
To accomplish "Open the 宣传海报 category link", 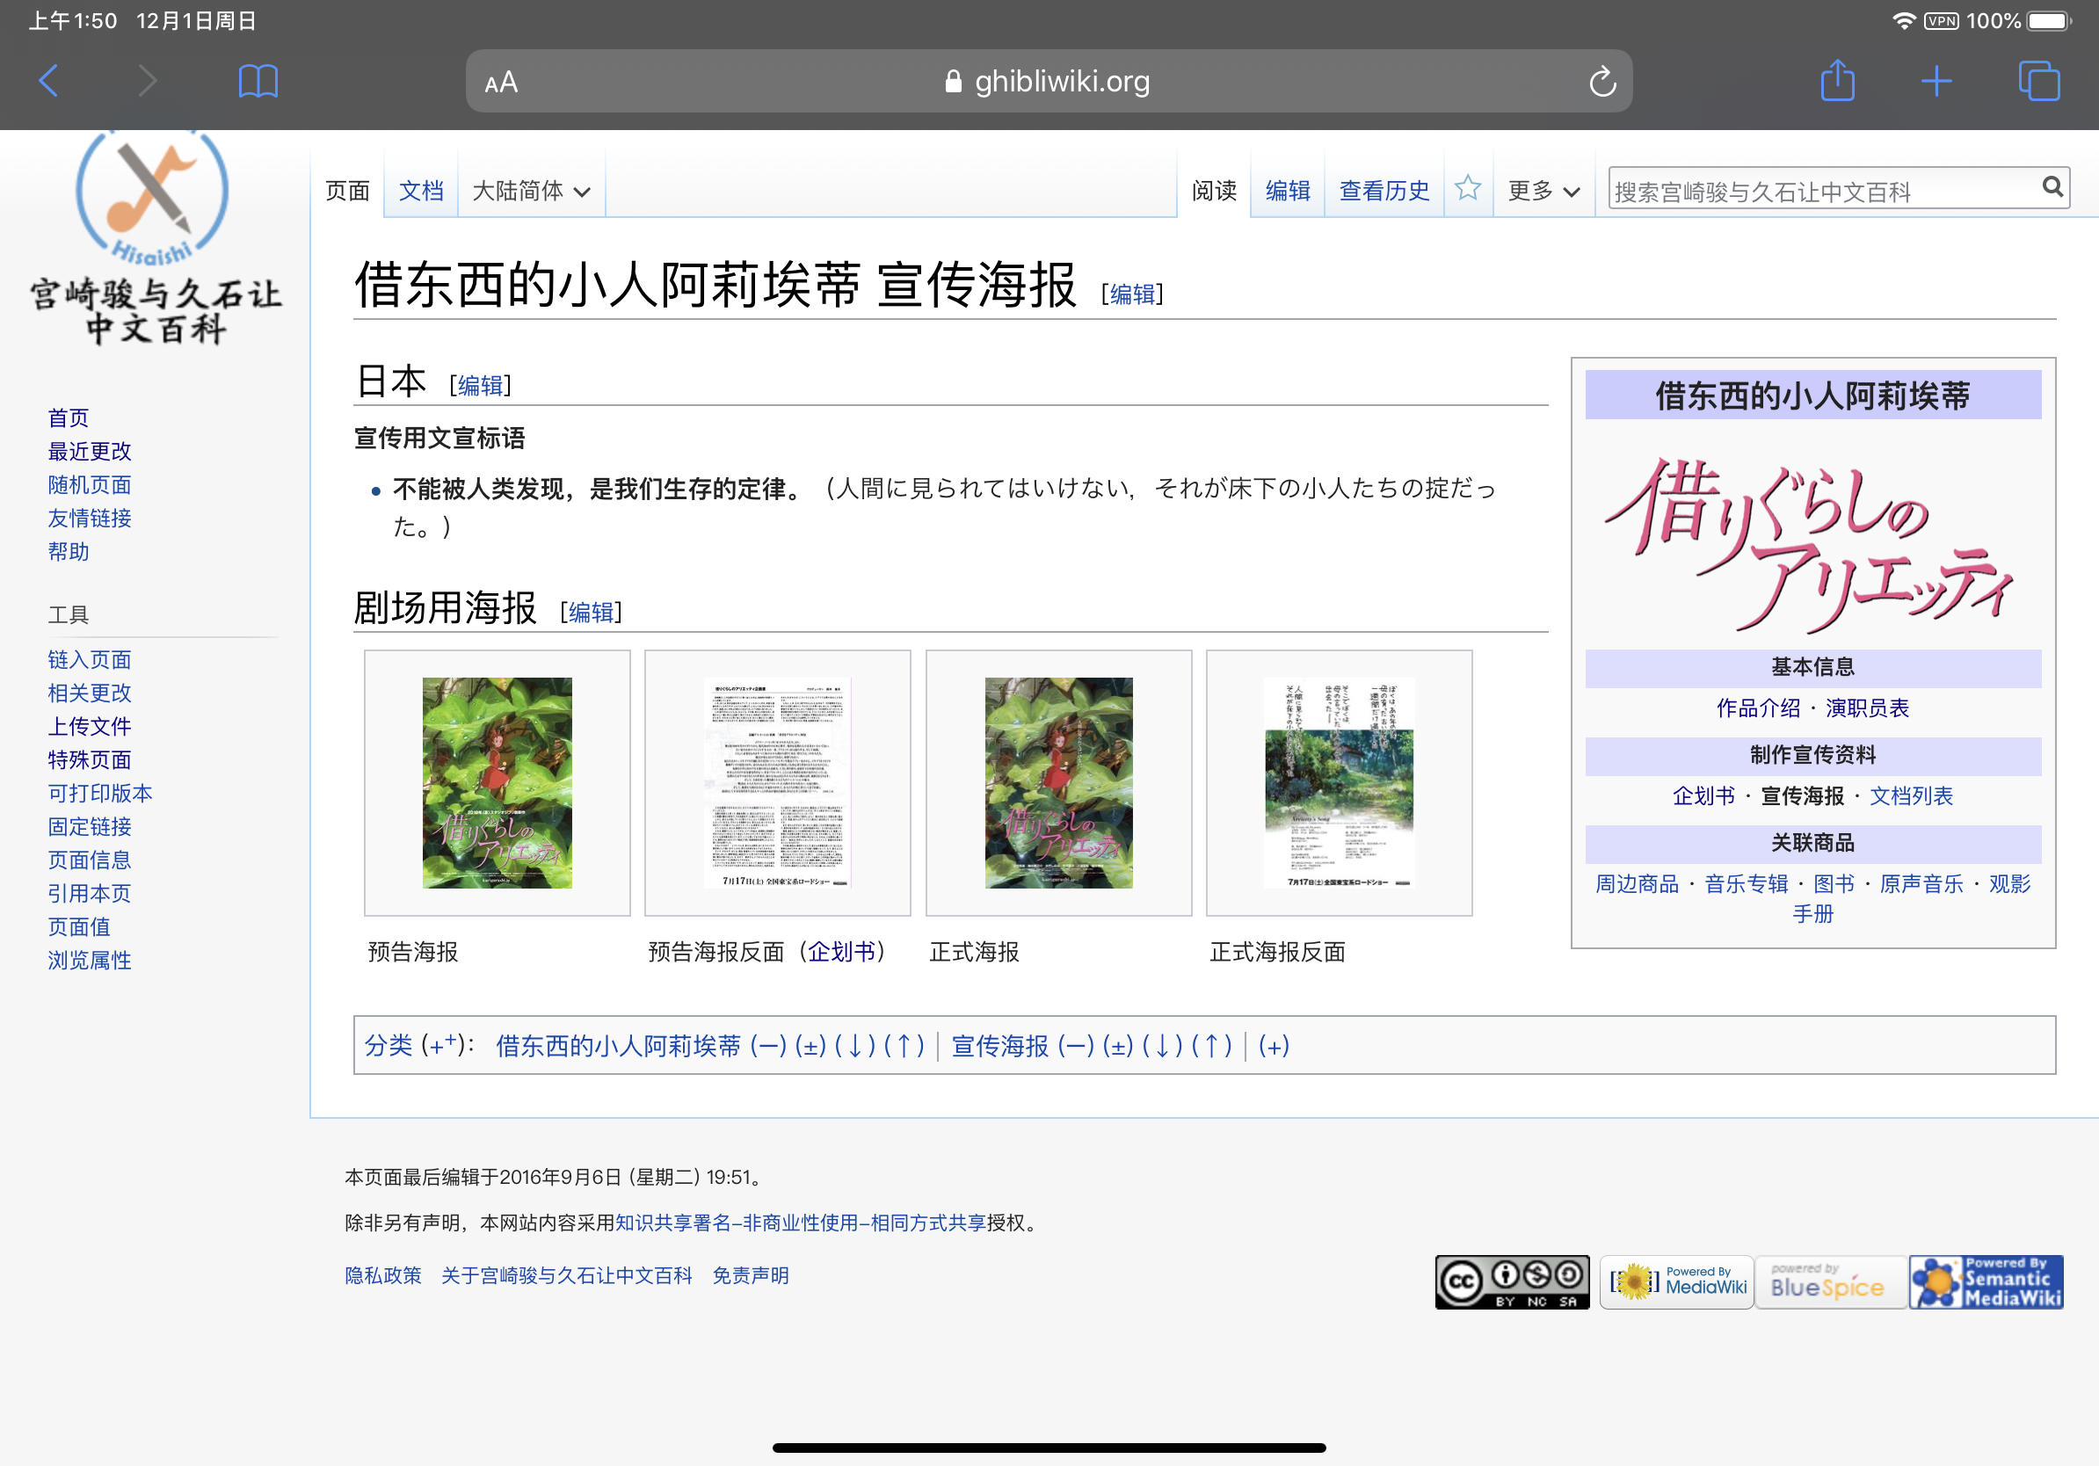I will (x=1000, y=1045).
